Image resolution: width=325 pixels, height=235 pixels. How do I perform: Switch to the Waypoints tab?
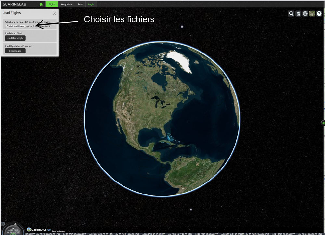click(x=67, y=4)
